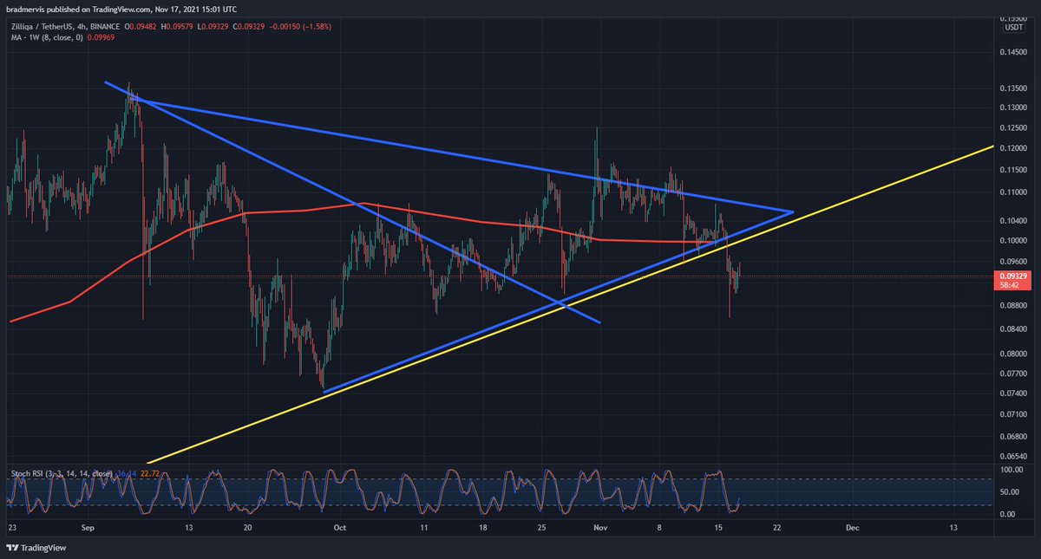Click the 0.07400 price axis label
The image size is (1041, 559).
pyautogui.click(x=1013, y=393)
